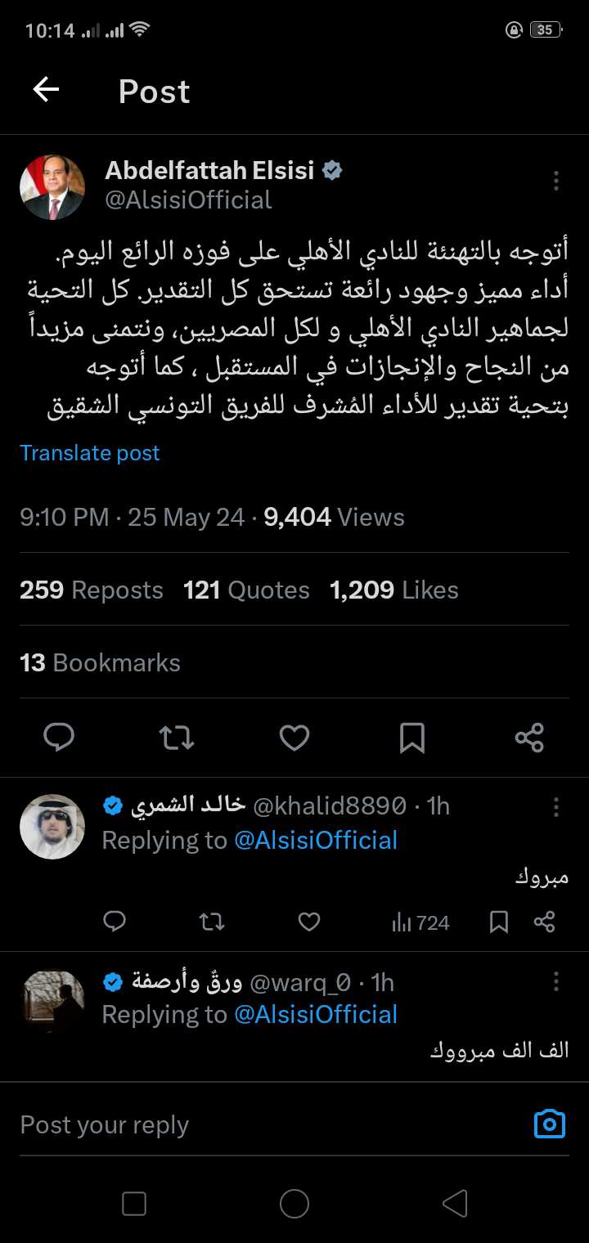
Task: Like the main post
Action: [294, 738]
